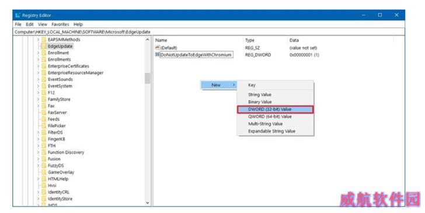
Task: Expand the FilterDS tree node
Action: [x=38, y=132]
